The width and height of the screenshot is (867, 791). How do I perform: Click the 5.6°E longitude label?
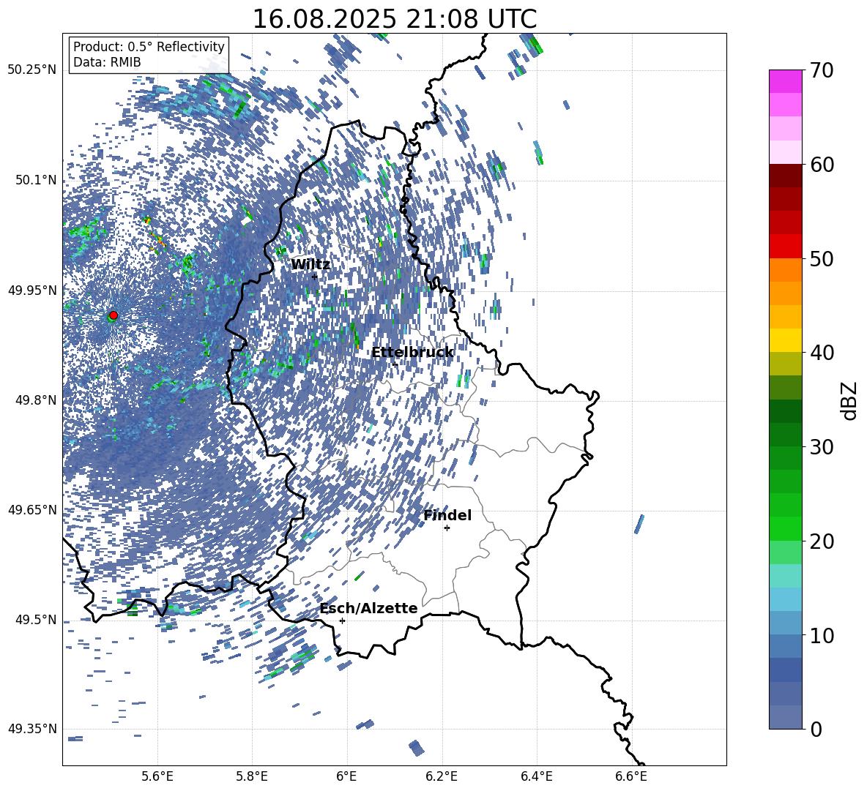tap(157, 777)
